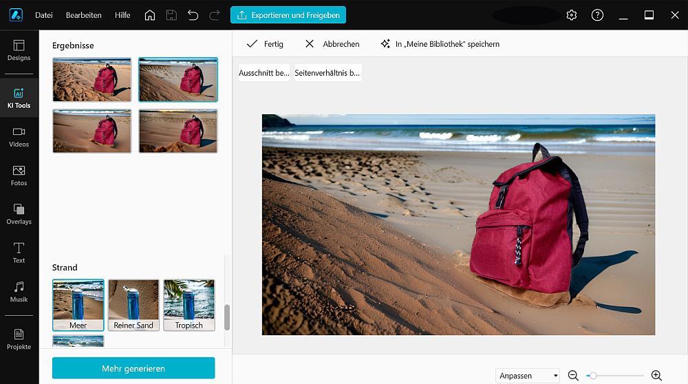The height and width of the screenshot is (384, 688).
Task: Open the Text sidebar panel
Action: click(x=19, y=253)
